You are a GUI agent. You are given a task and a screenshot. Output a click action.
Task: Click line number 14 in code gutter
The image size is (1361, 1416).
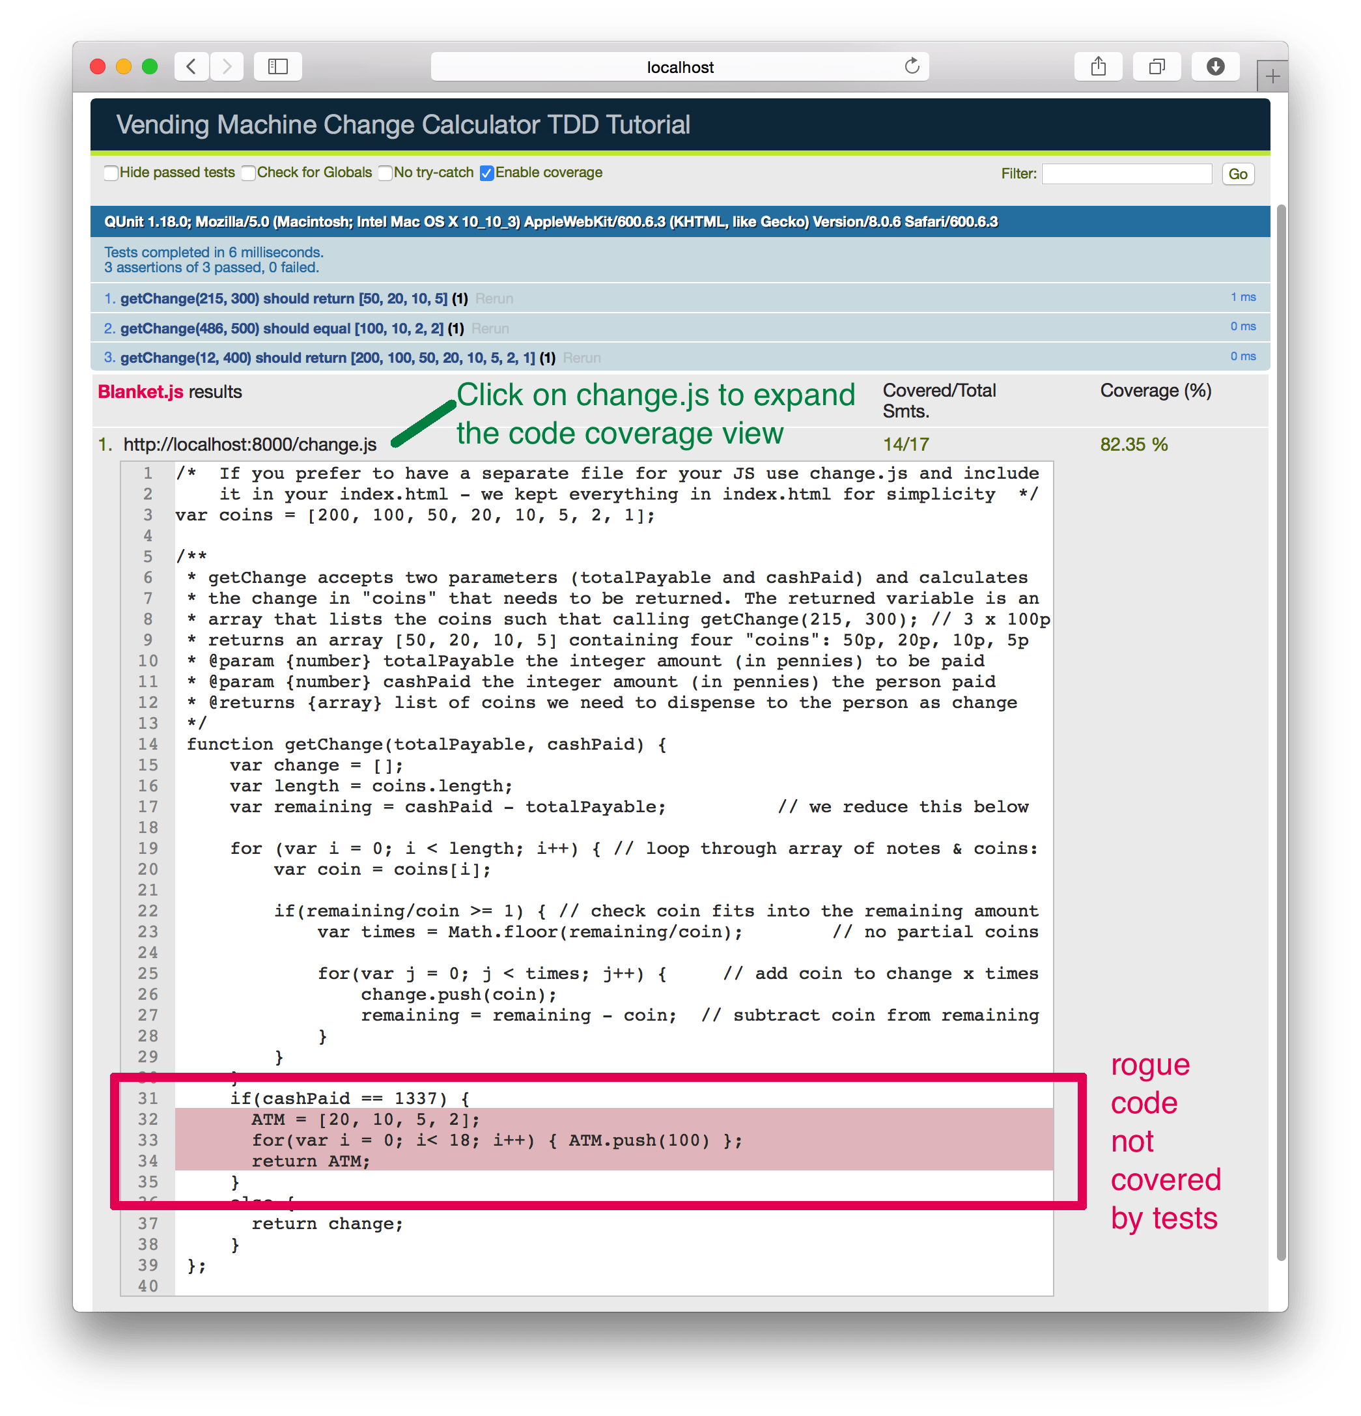148,744
